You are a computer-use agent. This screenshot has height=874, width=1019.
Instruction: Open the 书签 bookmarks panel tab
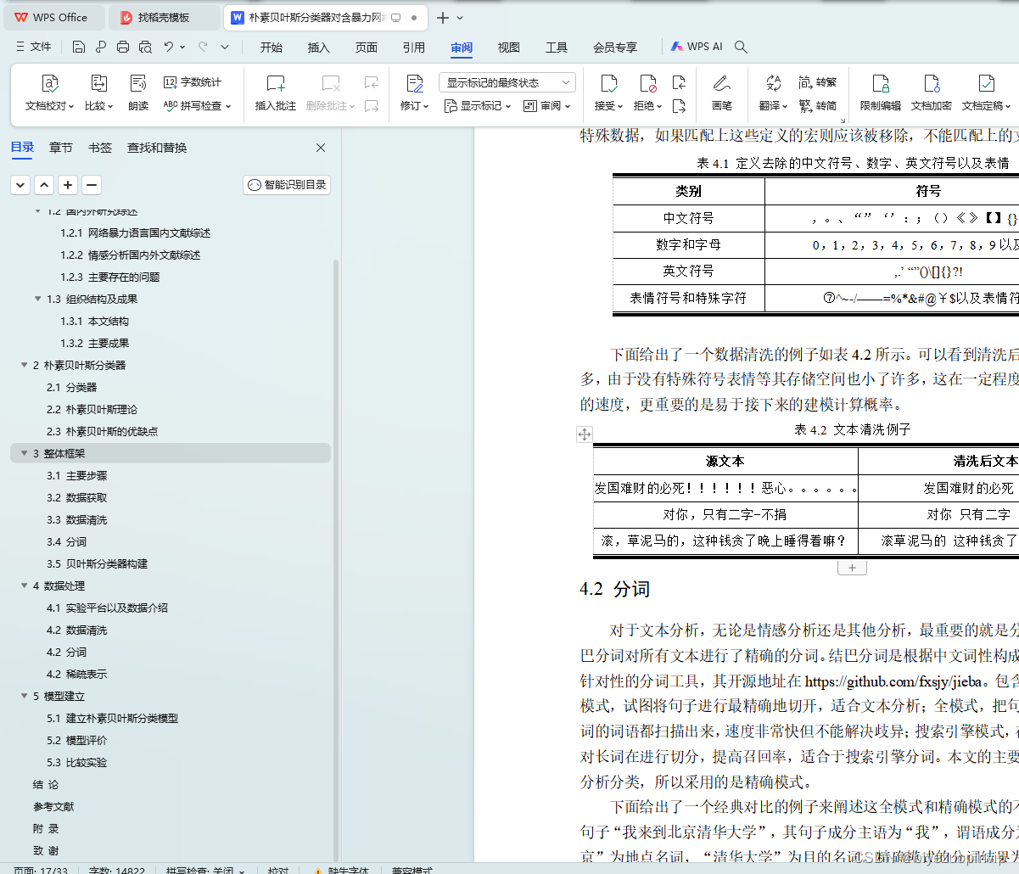click(x=99, y=147)
